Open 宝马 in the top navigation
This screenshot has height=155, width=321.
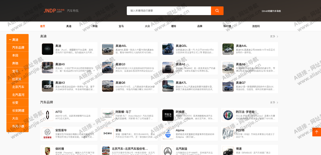[121, 26]
